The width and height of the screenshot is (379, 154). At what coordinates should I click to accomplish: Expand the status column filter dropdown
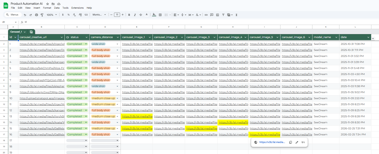coord(87,38)
